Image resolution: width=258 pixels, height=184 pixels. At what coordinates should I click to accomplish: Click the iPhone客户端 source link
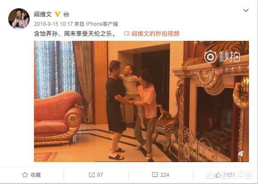coord(102,24)
